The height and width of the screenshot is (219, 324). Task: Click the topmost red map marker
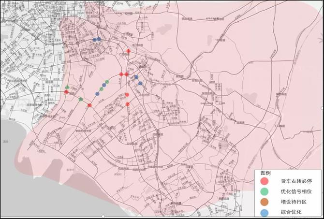pos(128,51)
